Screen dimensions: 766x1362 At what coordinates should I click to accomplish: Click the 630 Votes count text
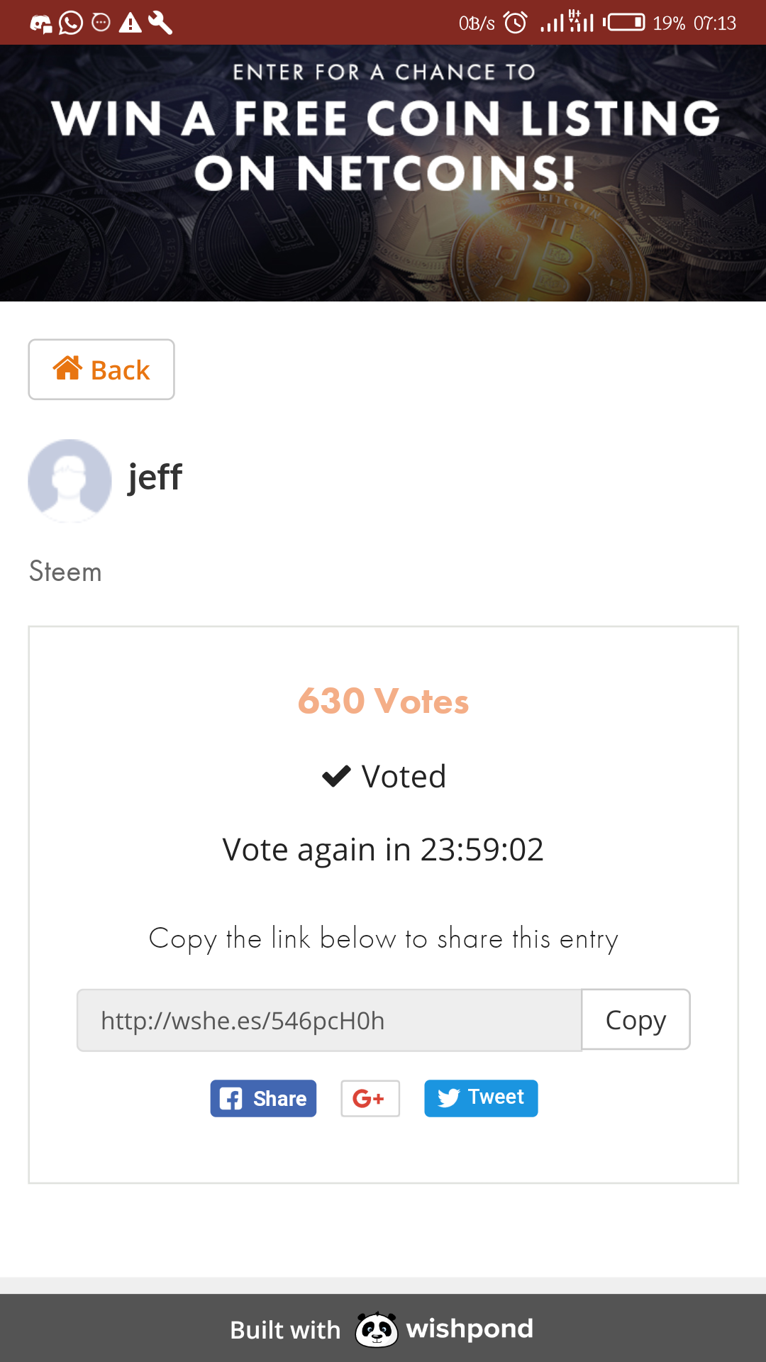point(383,701)
